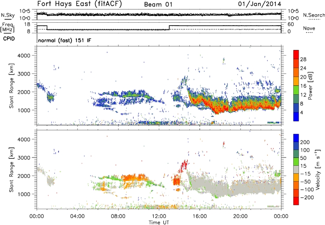The image size is (325, 225).
Task: Click the red velocity streak near 14:30 UT
Action: [184, 166]
